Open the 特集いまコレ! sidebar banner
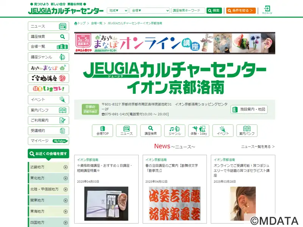303x227 pixels. pos(48,89)
